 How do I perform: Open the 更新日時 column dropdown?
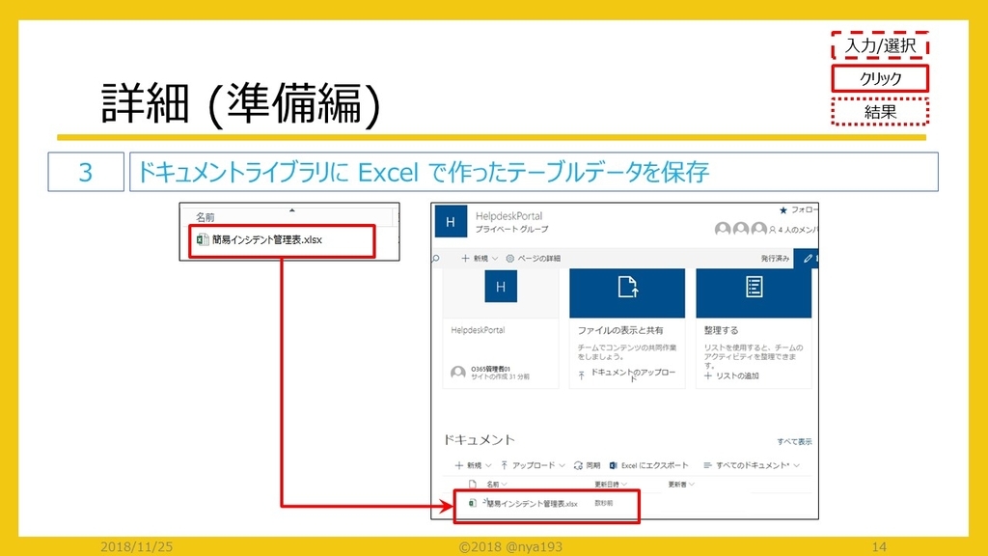611,485
